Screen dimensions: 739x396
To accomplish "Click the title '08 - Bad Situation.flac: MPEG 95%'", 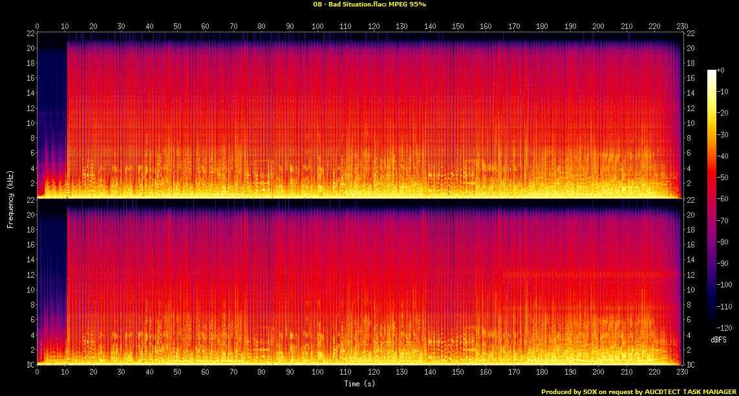I will pos(369,4).
